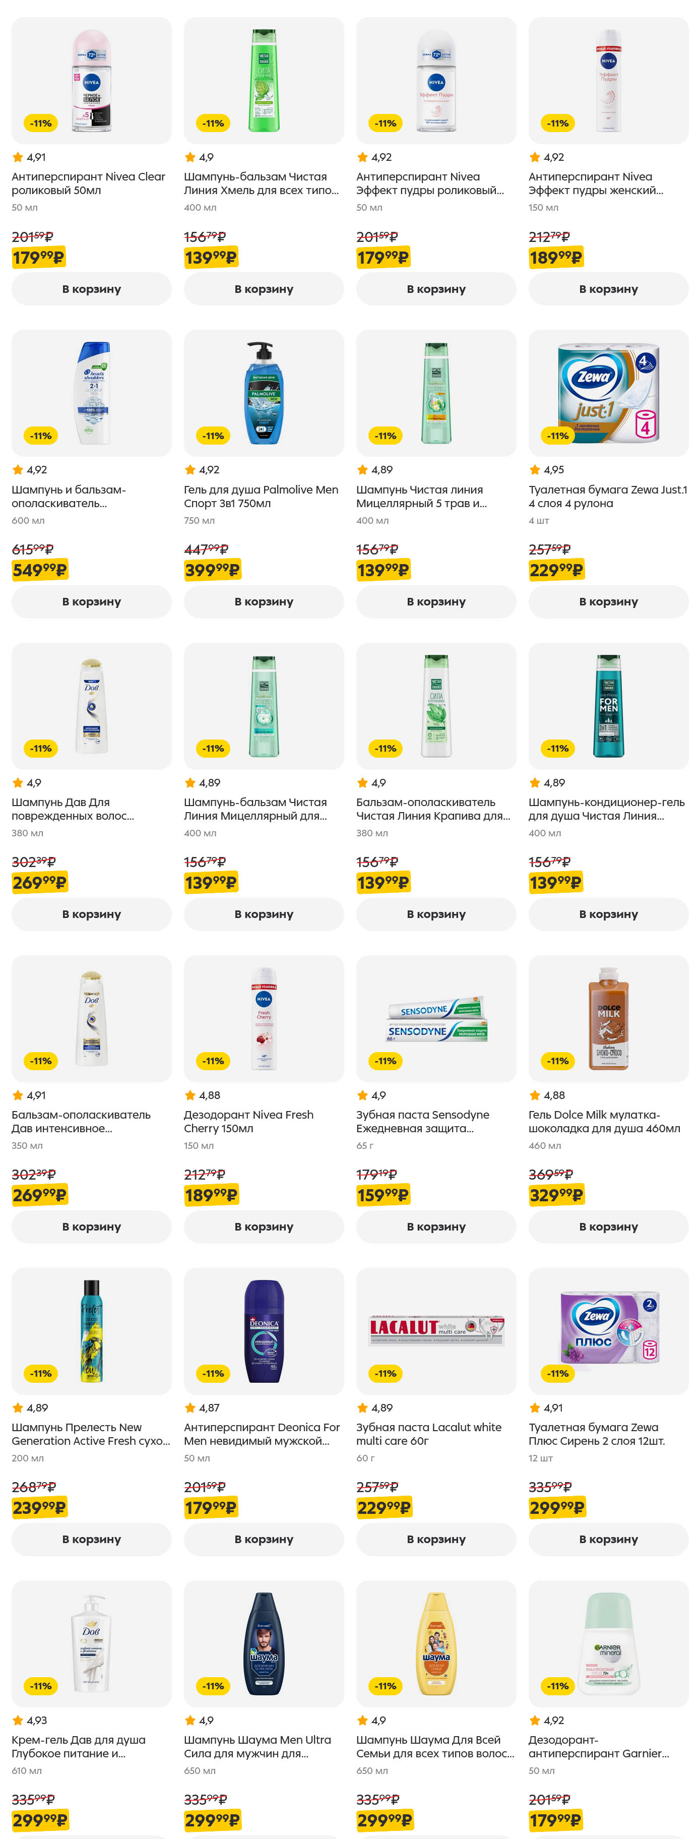Screen dimensions: 700x1839
Task: Add Lacalut white toothpaste to cart
Action: tap(435, 1539)
